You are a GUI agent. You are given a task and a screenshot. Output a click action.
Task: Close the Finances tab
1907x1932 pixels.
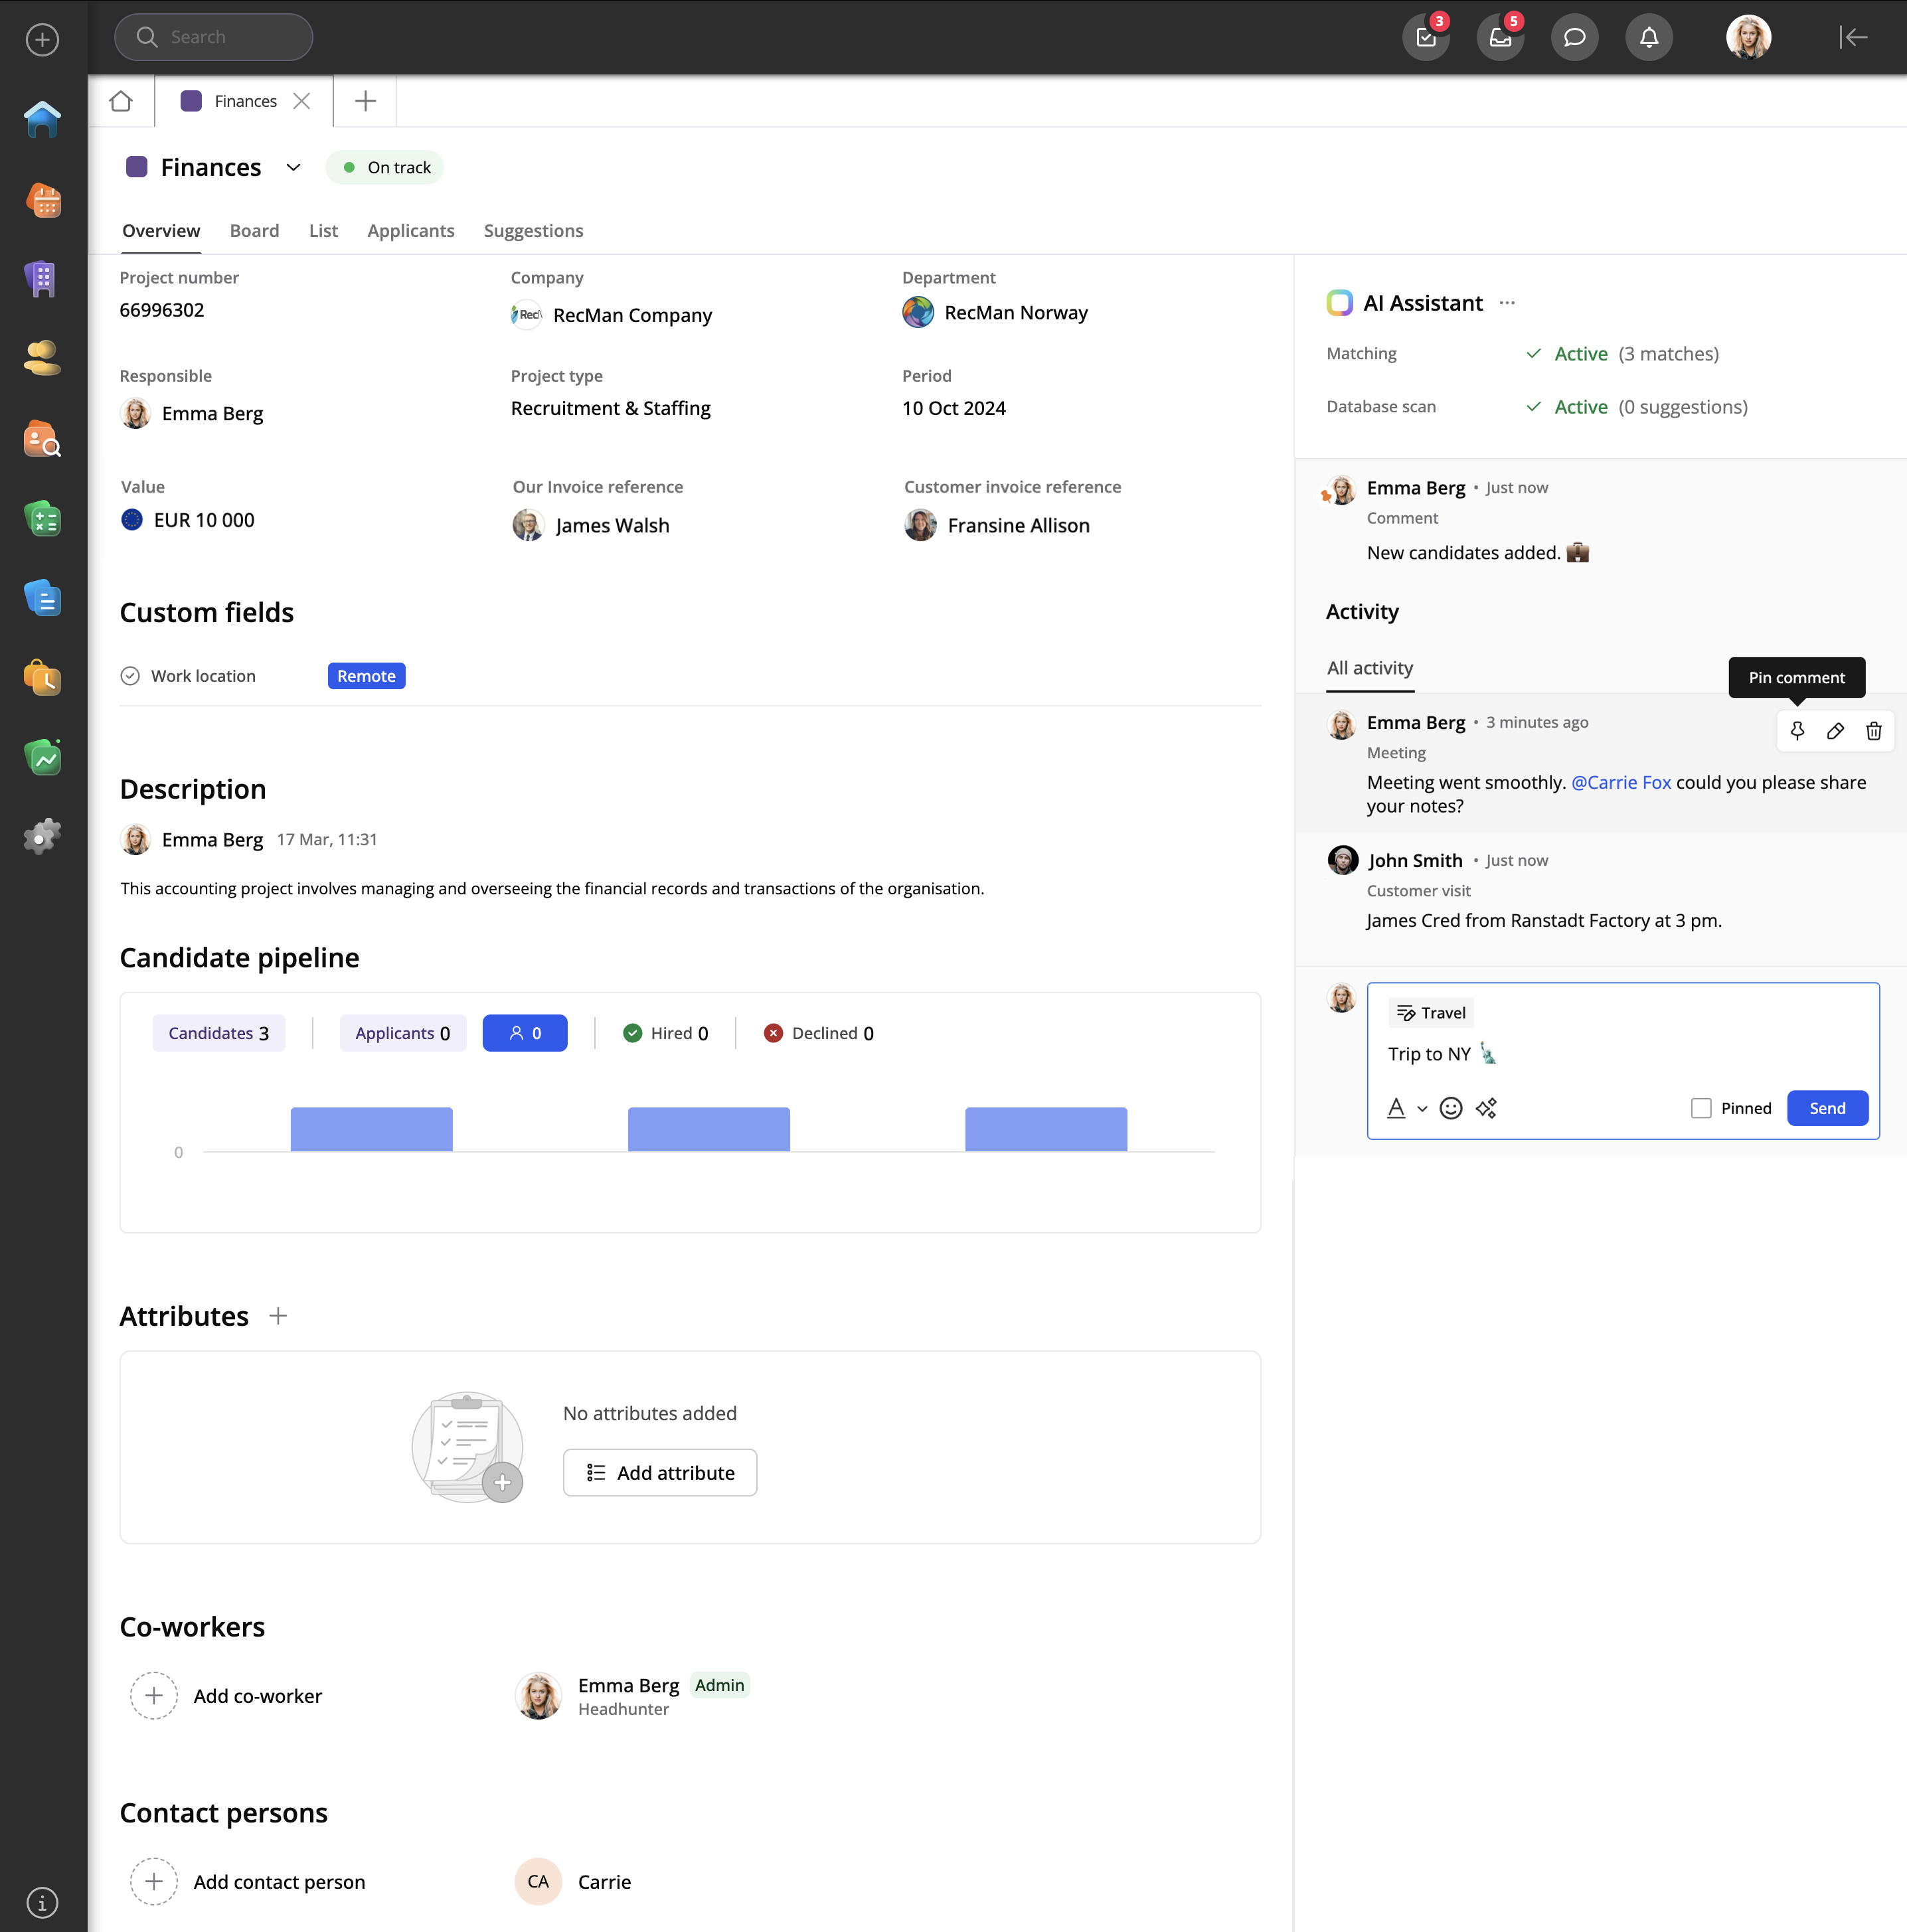(x=301, y=101)
